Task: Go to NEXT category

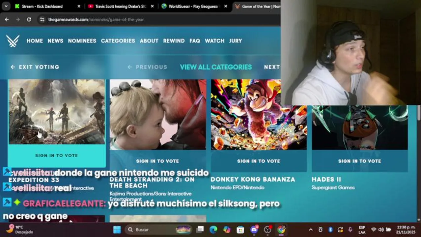Action: pos(272,67)
